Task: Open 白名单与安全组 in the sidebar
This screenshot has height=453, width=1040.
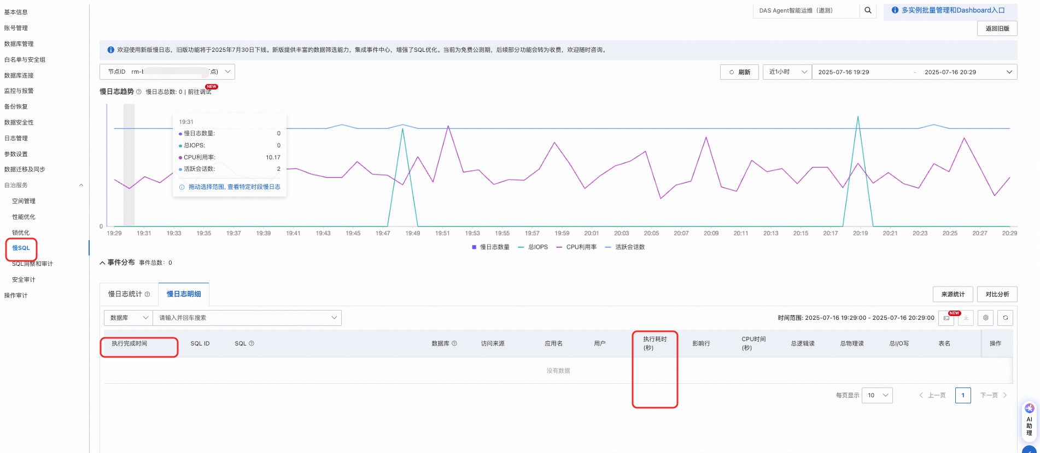Action: pyautogui.click(x=25, y=59)
